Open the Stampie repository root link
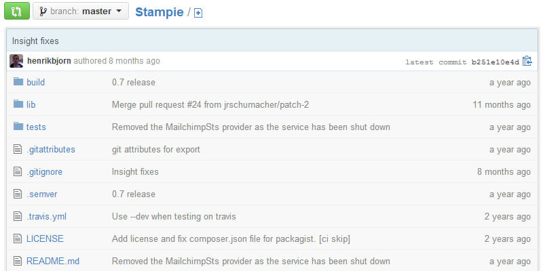Image resolution: width=543 pixels, height=271 pixels. (x=159, y=12)
